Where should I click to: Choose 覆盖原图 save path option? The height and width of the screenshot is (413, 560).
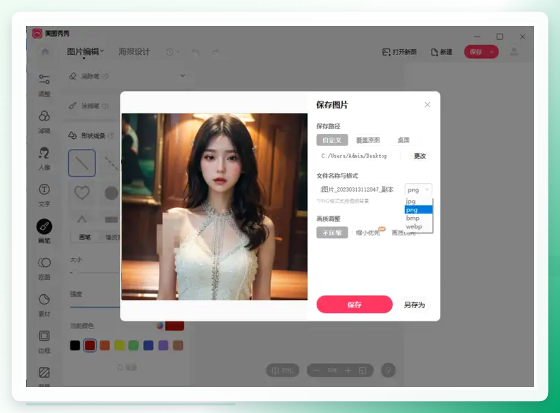tap(368, 140)
